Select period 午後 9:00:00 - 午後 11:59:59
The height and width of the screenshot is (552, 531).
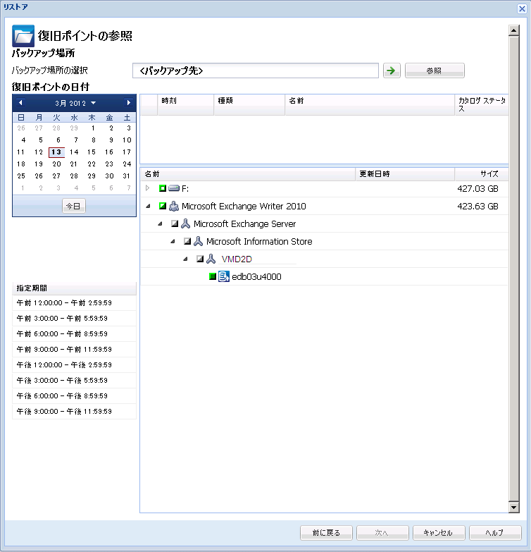pyautogui.click(x=74, y=411)
